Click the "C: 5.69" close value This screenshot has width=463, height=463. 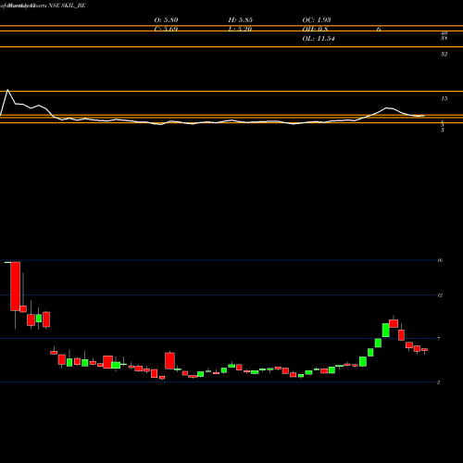166,30
